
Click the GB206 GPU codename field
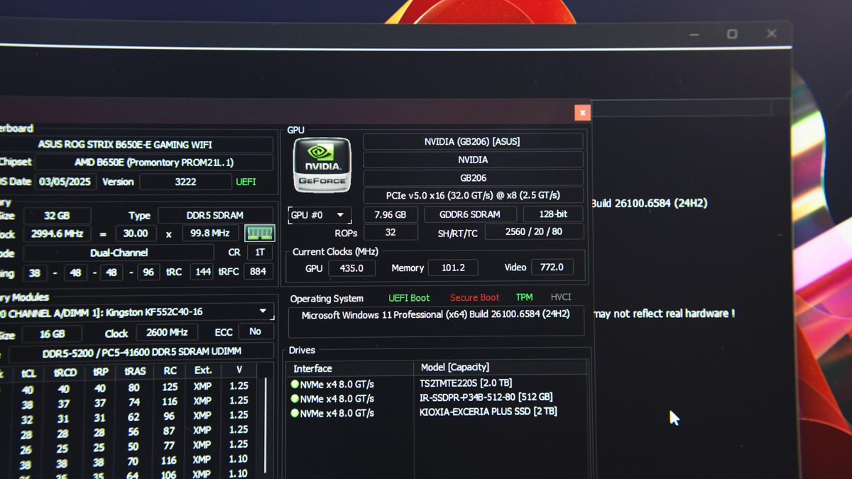pos(473,177)
